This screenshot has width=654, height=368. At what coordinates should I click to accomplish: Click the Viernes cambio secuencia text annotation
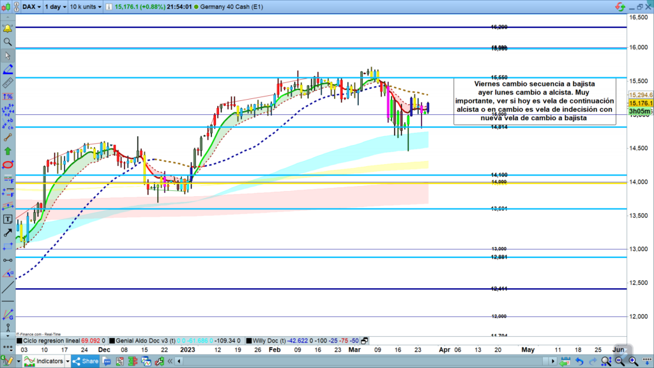pos(535,101)
